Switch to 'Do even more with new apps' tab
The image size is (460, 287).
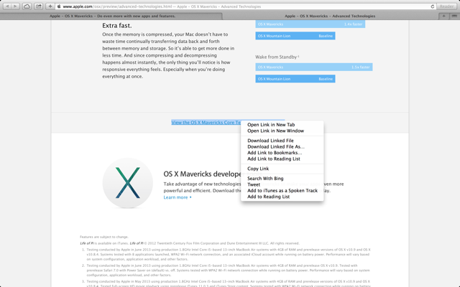[112, 16]
